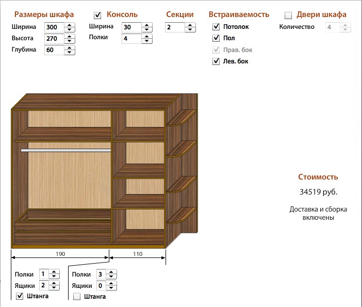
Task: Click the Стоимость heading
Action: pyautogui.click(x=318, y=177)
